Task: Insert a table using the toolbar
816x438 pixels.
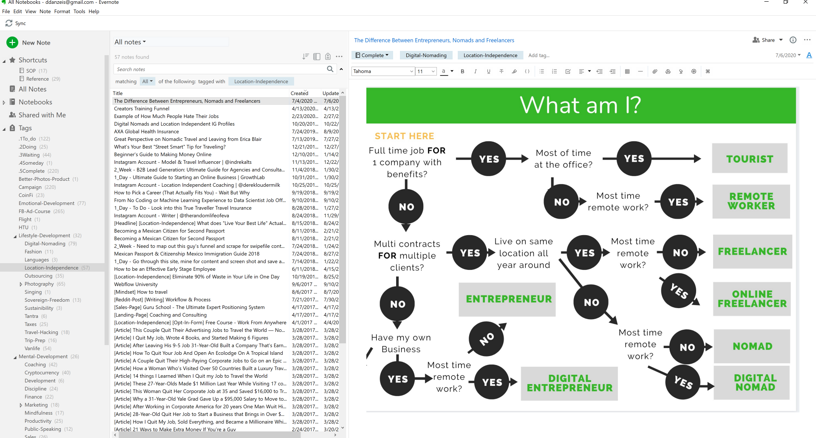Action: [627, 72]
